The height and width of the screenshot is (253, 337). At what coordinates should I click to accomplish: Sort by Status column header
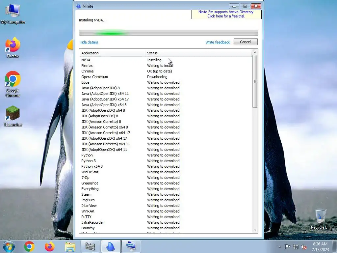198,53
